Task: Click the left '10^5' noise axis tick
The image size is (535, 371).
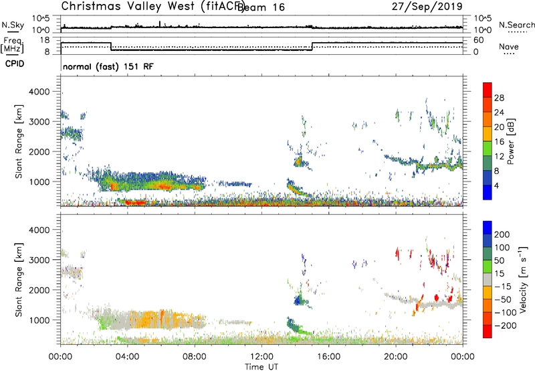Action: click(x=41, y=18)
